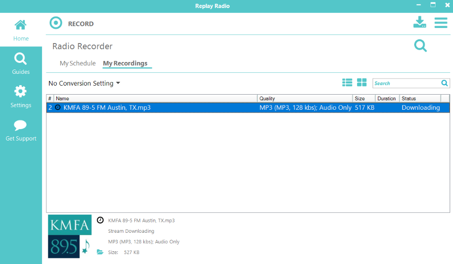Maximize the Replay Radio window
This screenshot has height=264, width=453.
pos(433,5)
